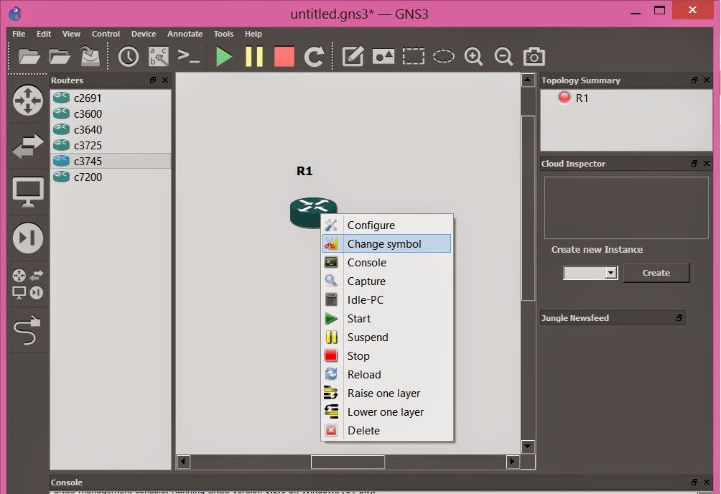Choose Idle-PC from the context menu

click(x=386, y=300)
